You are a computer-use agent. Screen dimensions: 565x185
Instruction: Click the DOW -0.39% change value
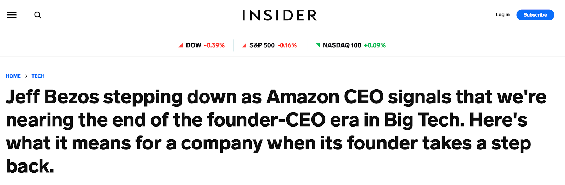tap(214, 45)
